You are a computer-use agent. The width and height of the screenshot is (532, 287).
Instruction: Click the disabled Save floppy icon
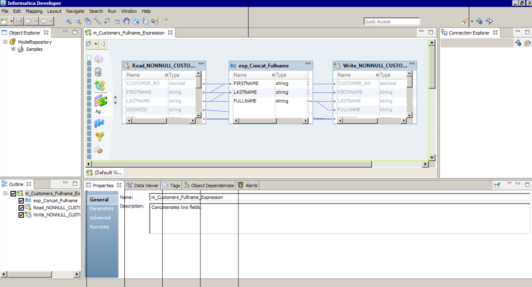(19, 21)
